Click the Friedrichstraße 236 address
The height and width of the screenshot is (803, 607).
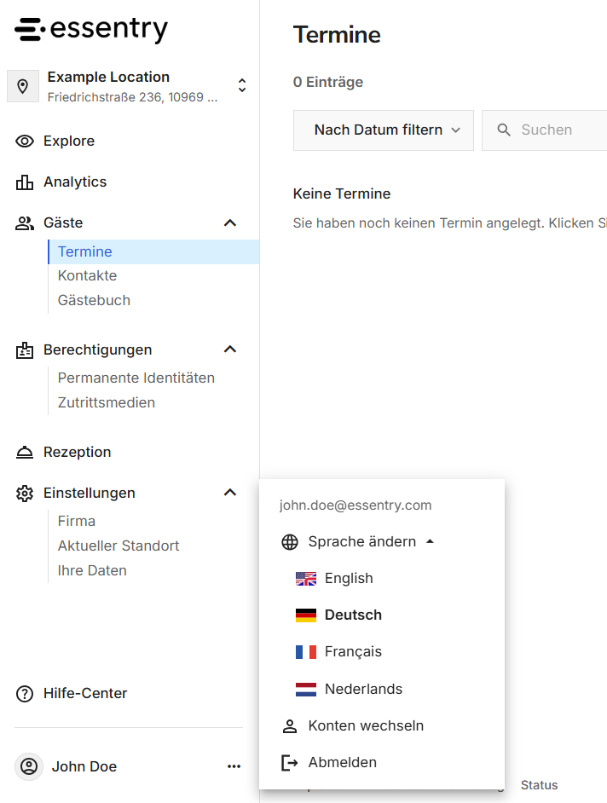[x=133, y=97]
